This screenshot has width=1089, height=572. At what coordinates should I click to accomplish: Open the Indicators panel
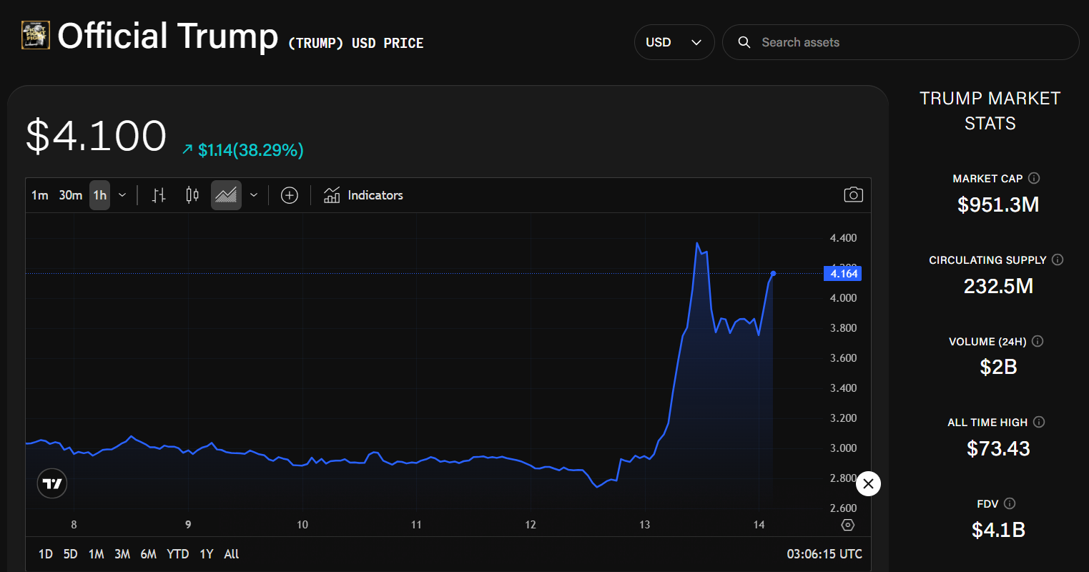click(363, 195)
